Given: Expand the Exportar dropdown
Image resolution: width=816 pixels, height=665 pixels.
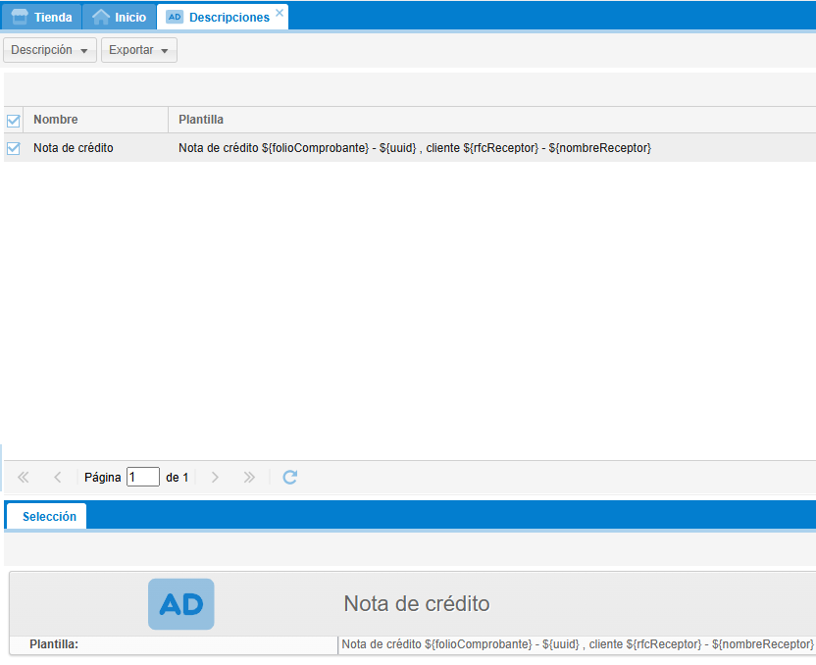Looking at the screenshot, I should [x=139, y=50].
